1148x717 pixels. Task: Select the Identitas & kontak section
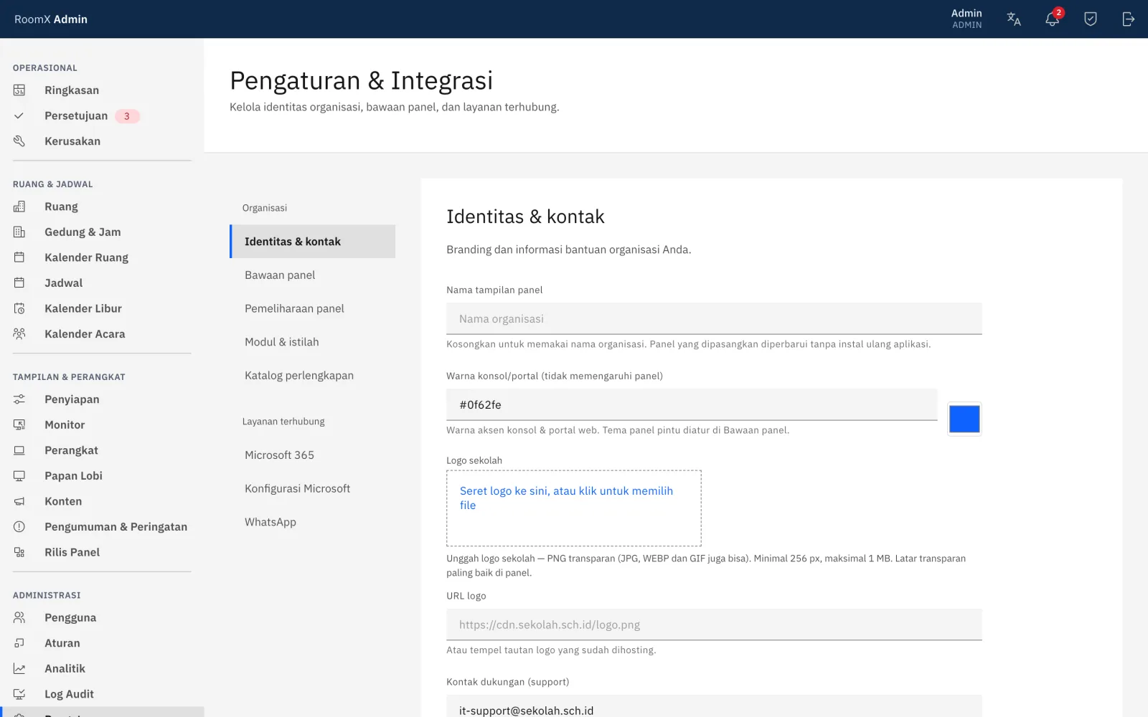point(312,242)
